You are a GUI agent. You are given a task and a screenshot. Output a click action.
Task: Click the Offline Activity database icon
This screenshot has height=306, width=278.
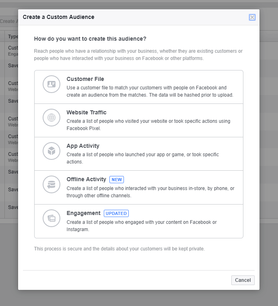51,184
